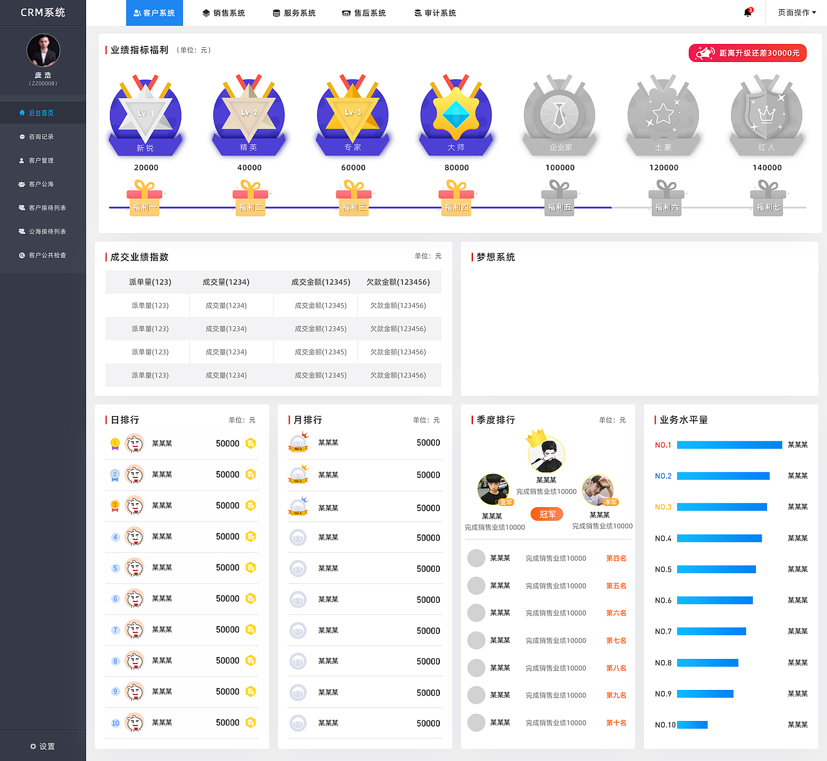The width and height of the screenshot is (827, 761).
Task: Click the silver rank 2 medal in 日排行
Action: [x=115, y=475]
